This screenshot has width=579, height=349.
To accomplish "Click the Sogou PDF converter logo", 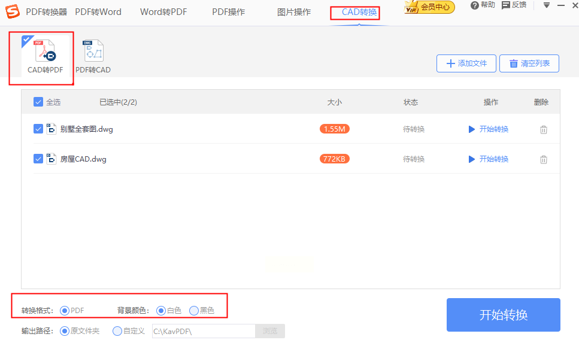I will [x=13, y=11].
